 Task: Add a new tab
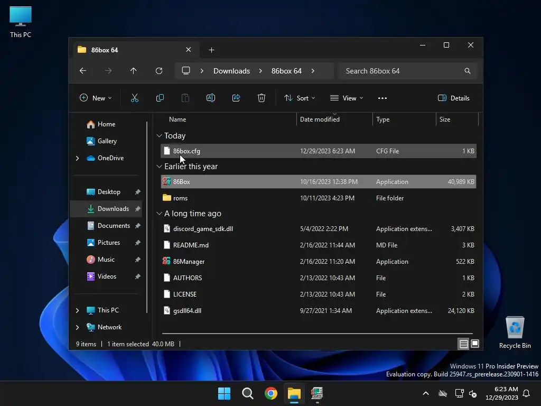coord(211,50)
